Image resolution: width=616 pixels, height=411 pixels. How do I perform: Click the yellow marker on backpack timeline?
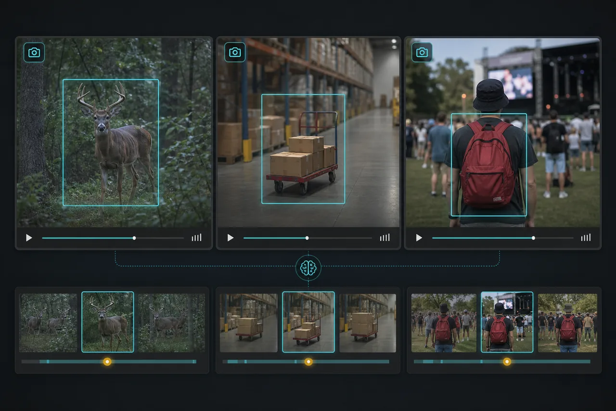click(x=507, y=361)
